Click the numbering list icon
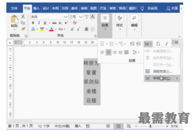The height and width of the screenshot is (132, 192). [x=111, y=44]
